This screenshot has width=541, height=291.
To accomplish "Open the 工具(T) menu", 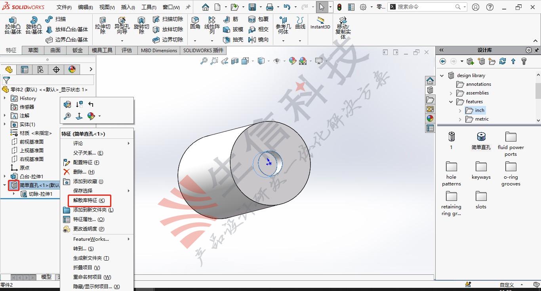I will [149, 7].
